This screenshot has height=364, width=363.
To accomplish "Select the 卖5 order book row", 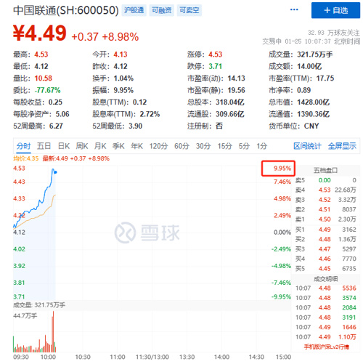I will 325,180.
